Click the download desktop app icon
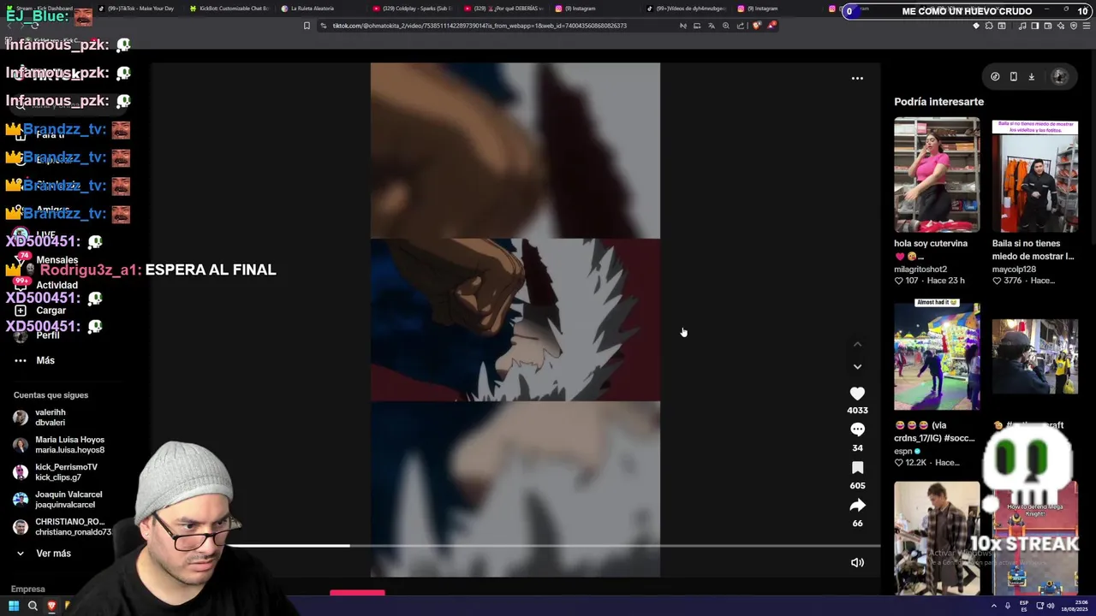Image resolution: width=1096 pixels, height=616 pixels. (1031, 76)
